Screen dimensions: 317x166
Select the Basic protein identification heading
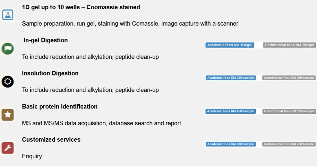pos(60,107)
